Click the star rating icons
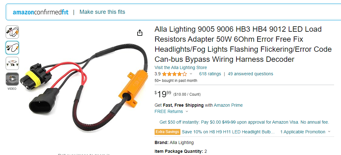This screenshot has height=155, width=341. point(174,74)
